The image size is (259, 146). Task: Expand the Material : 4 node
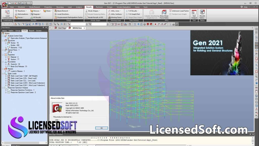click(x=6, y=57)
